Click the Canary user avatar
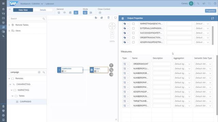Screen dimensions: 218x122 [x=191, y=4]
